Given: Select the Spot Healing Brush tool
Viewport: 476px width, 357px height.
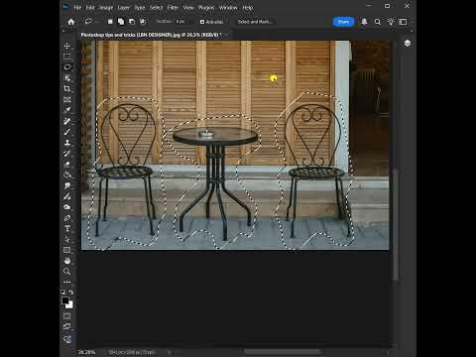Looking at the screenshot, I should (67, 121).
